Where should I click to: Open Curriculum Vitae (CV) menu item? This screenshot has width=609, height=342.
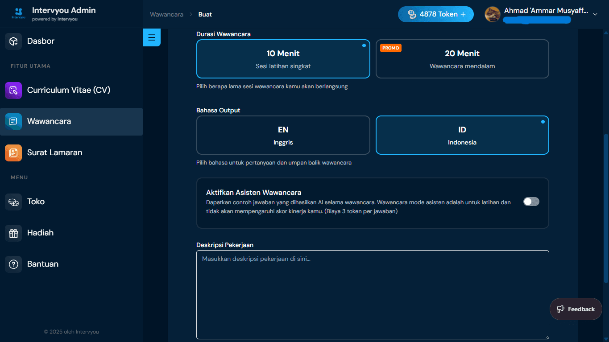click(71, 90)
